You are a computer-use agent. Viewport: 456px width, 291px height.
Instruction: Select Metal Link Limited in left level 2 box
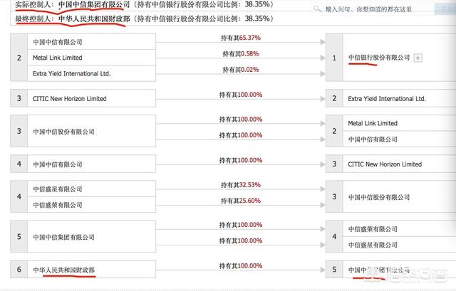[58, 58]
